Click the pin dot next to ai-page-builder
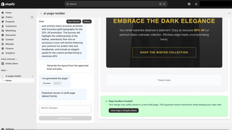 pyautogui.click(x=32, y=76)
